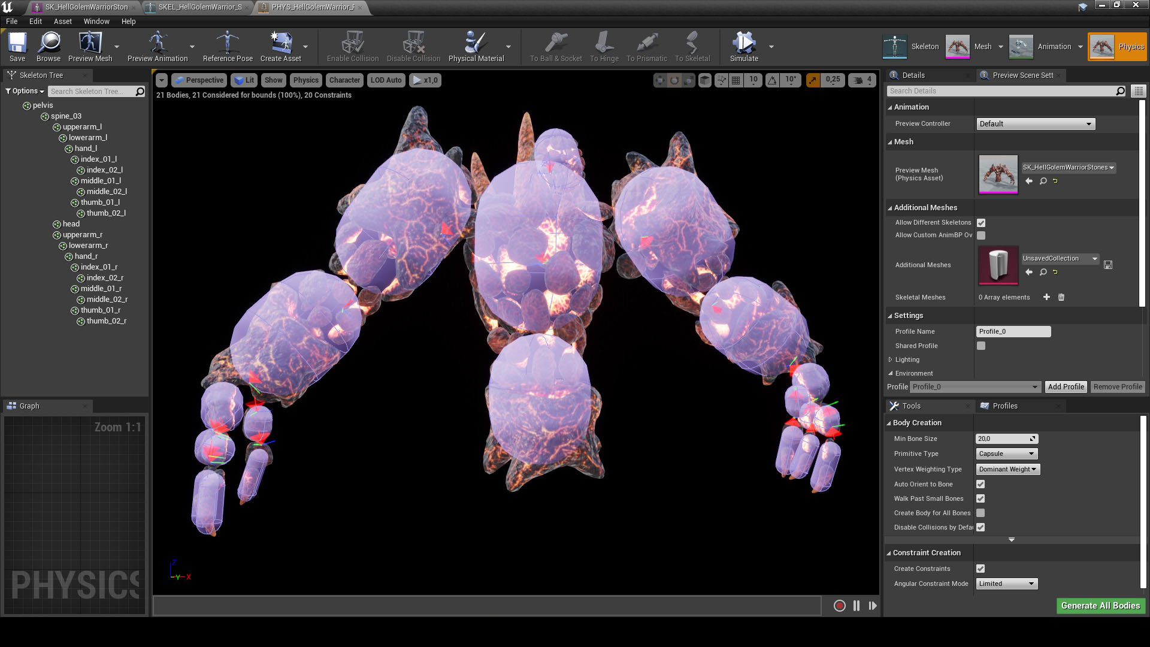Open the Angular Constraint Mode dropdown
This screenshot has width=1150, height=647.
pos(1006,583)
